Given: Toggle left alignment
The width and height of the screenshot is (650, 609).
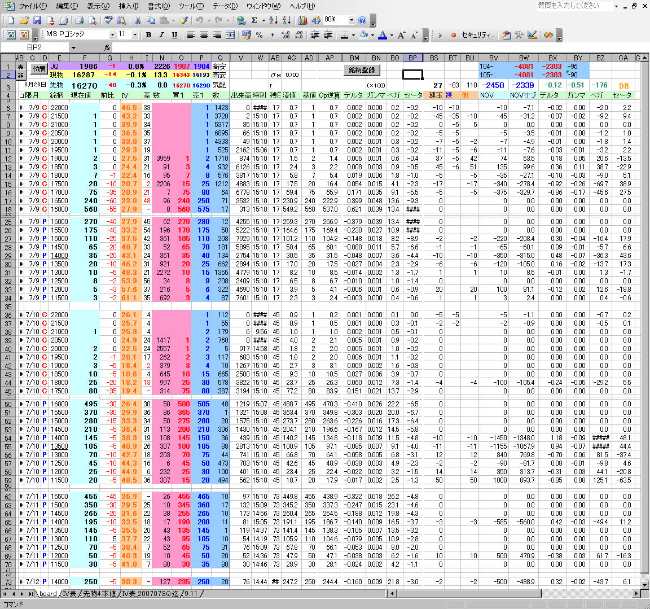Looking at the screenshot, I should (x=191, y=35).
